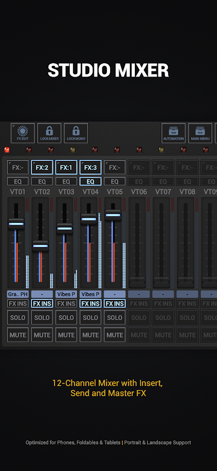Open the FX:- slot on VT07
Image resolution: width=217 pixels, height=471 pixels.
tap(163, 167)
